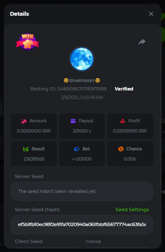Click the 201000 x Payout value
Image resolution: width=165 pixels, height=252 pixels.
point(82,131)
